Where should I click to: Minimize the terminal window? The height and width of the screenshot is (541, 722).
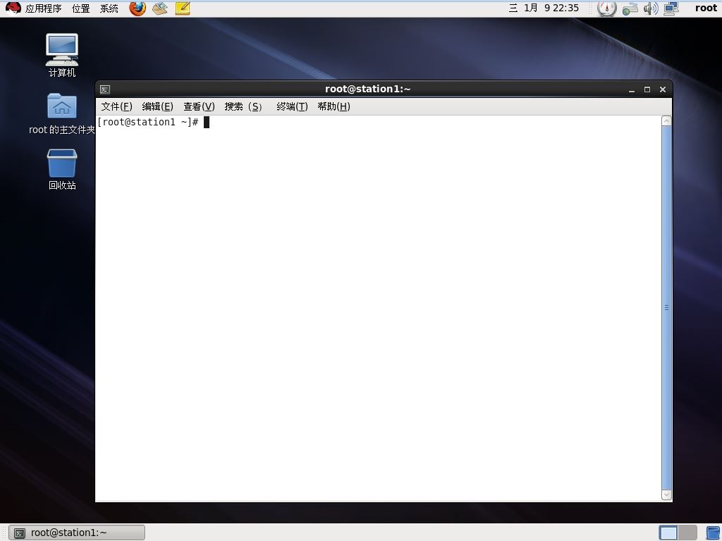pos(632,89)
